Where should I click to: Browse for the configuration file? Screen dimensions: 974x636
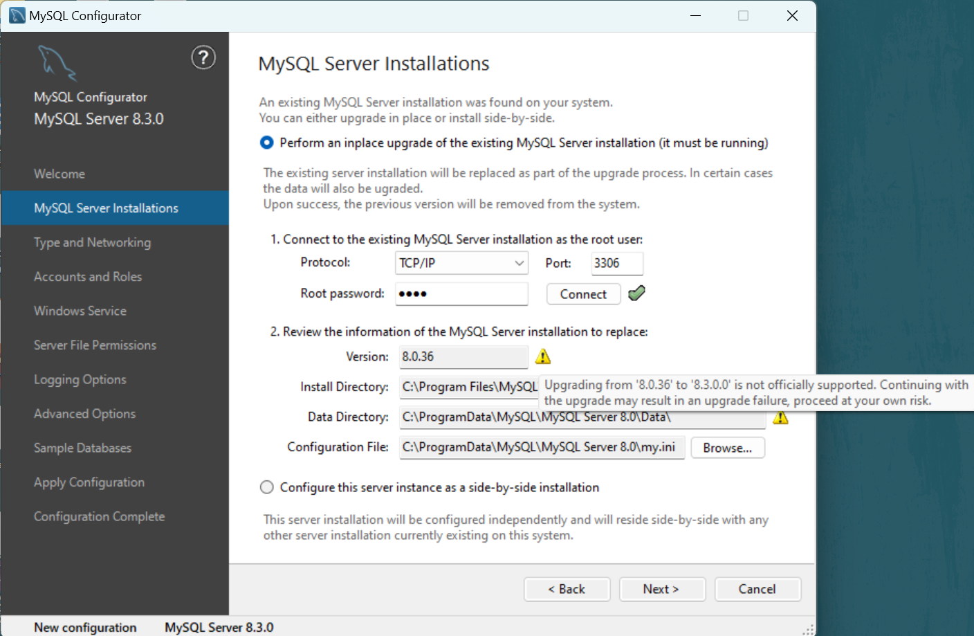point(727,447)
